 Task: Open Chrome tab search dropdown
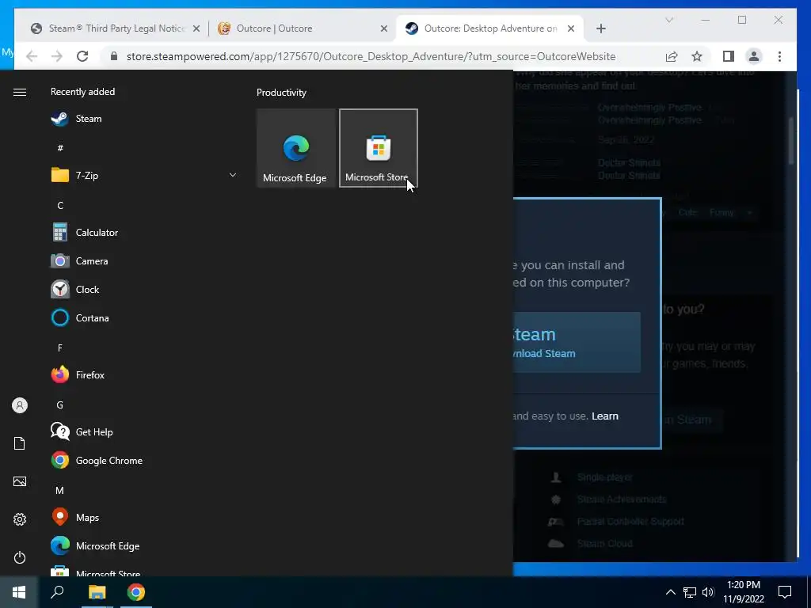[x=669, y=20]
